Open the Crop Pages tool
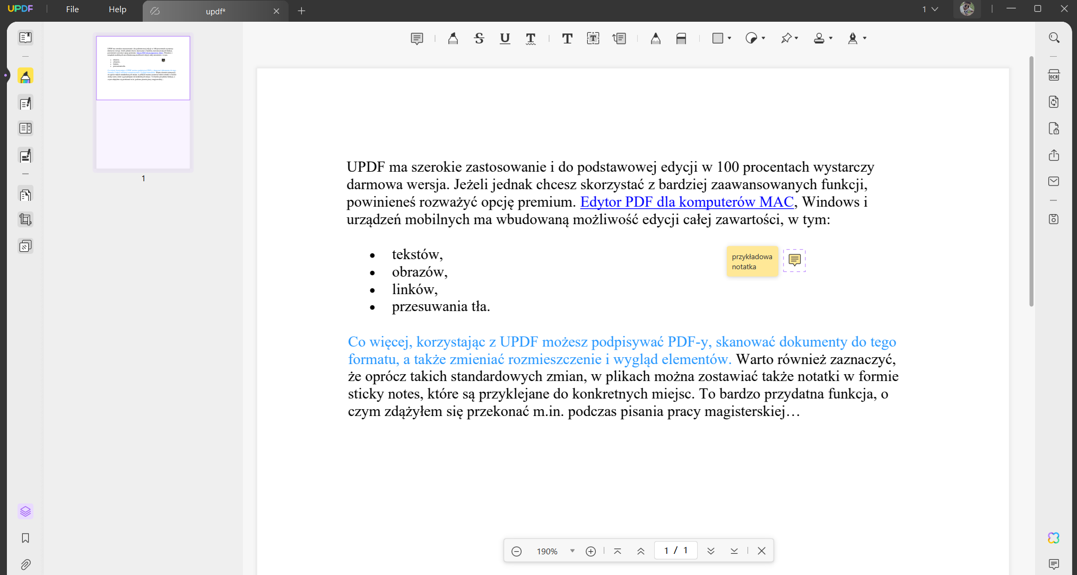The image size is (1077, 575). point(25,219)
